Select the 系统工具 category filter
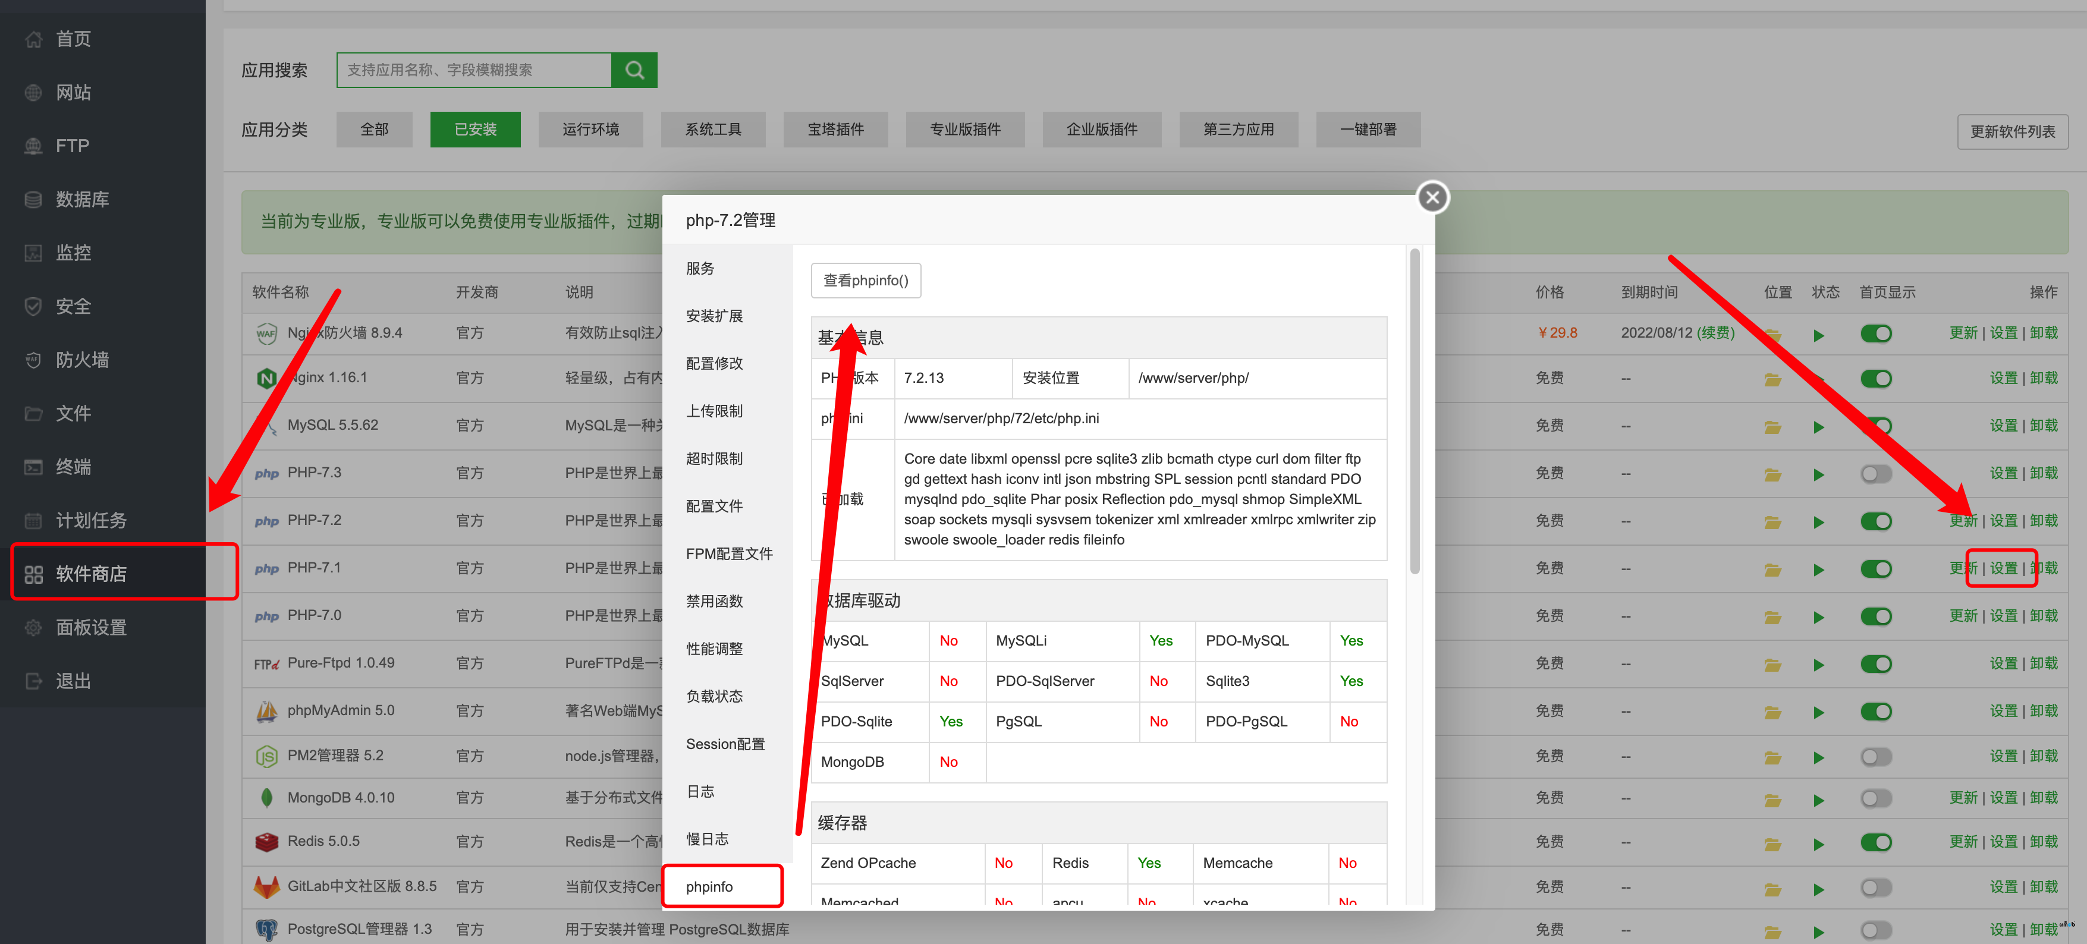The width and height of the screenshot is (2087, 944). click(713, 130)
